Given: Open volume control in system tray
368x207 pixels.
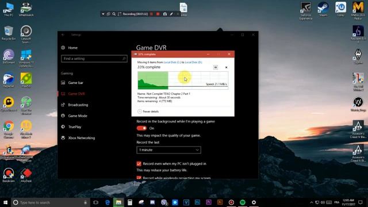Looking at the screenshot, I should point(323,202).
